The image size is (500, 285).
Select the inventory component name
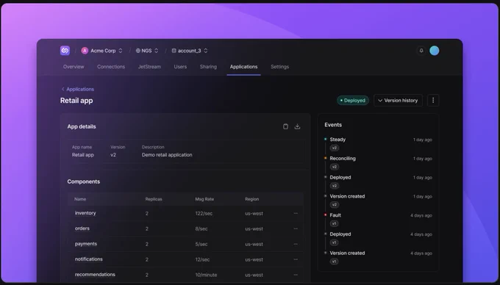85,213
